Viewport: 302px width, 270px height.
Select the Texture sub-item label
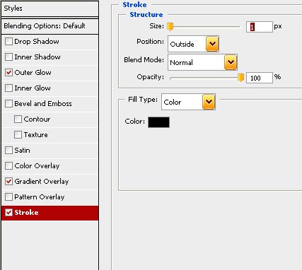click(35, 135)
